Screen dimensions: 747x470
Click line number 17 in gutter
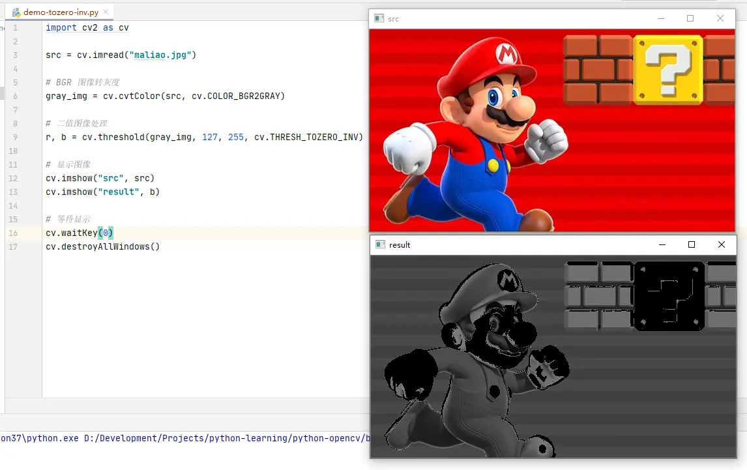[13, 247]
